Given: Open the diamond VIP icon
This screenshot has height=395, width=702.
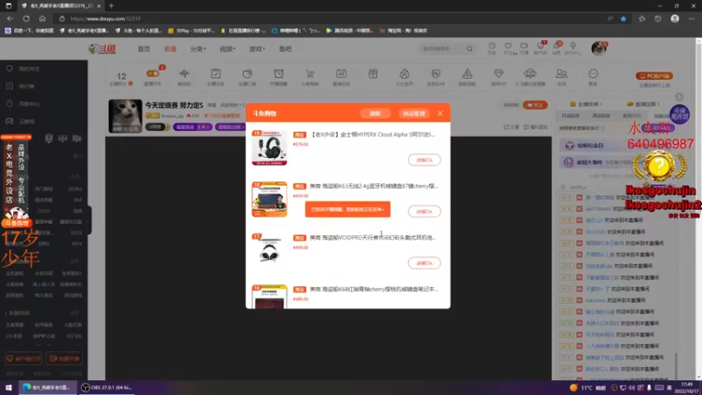Looking at the screenshot, I should 498,74.
